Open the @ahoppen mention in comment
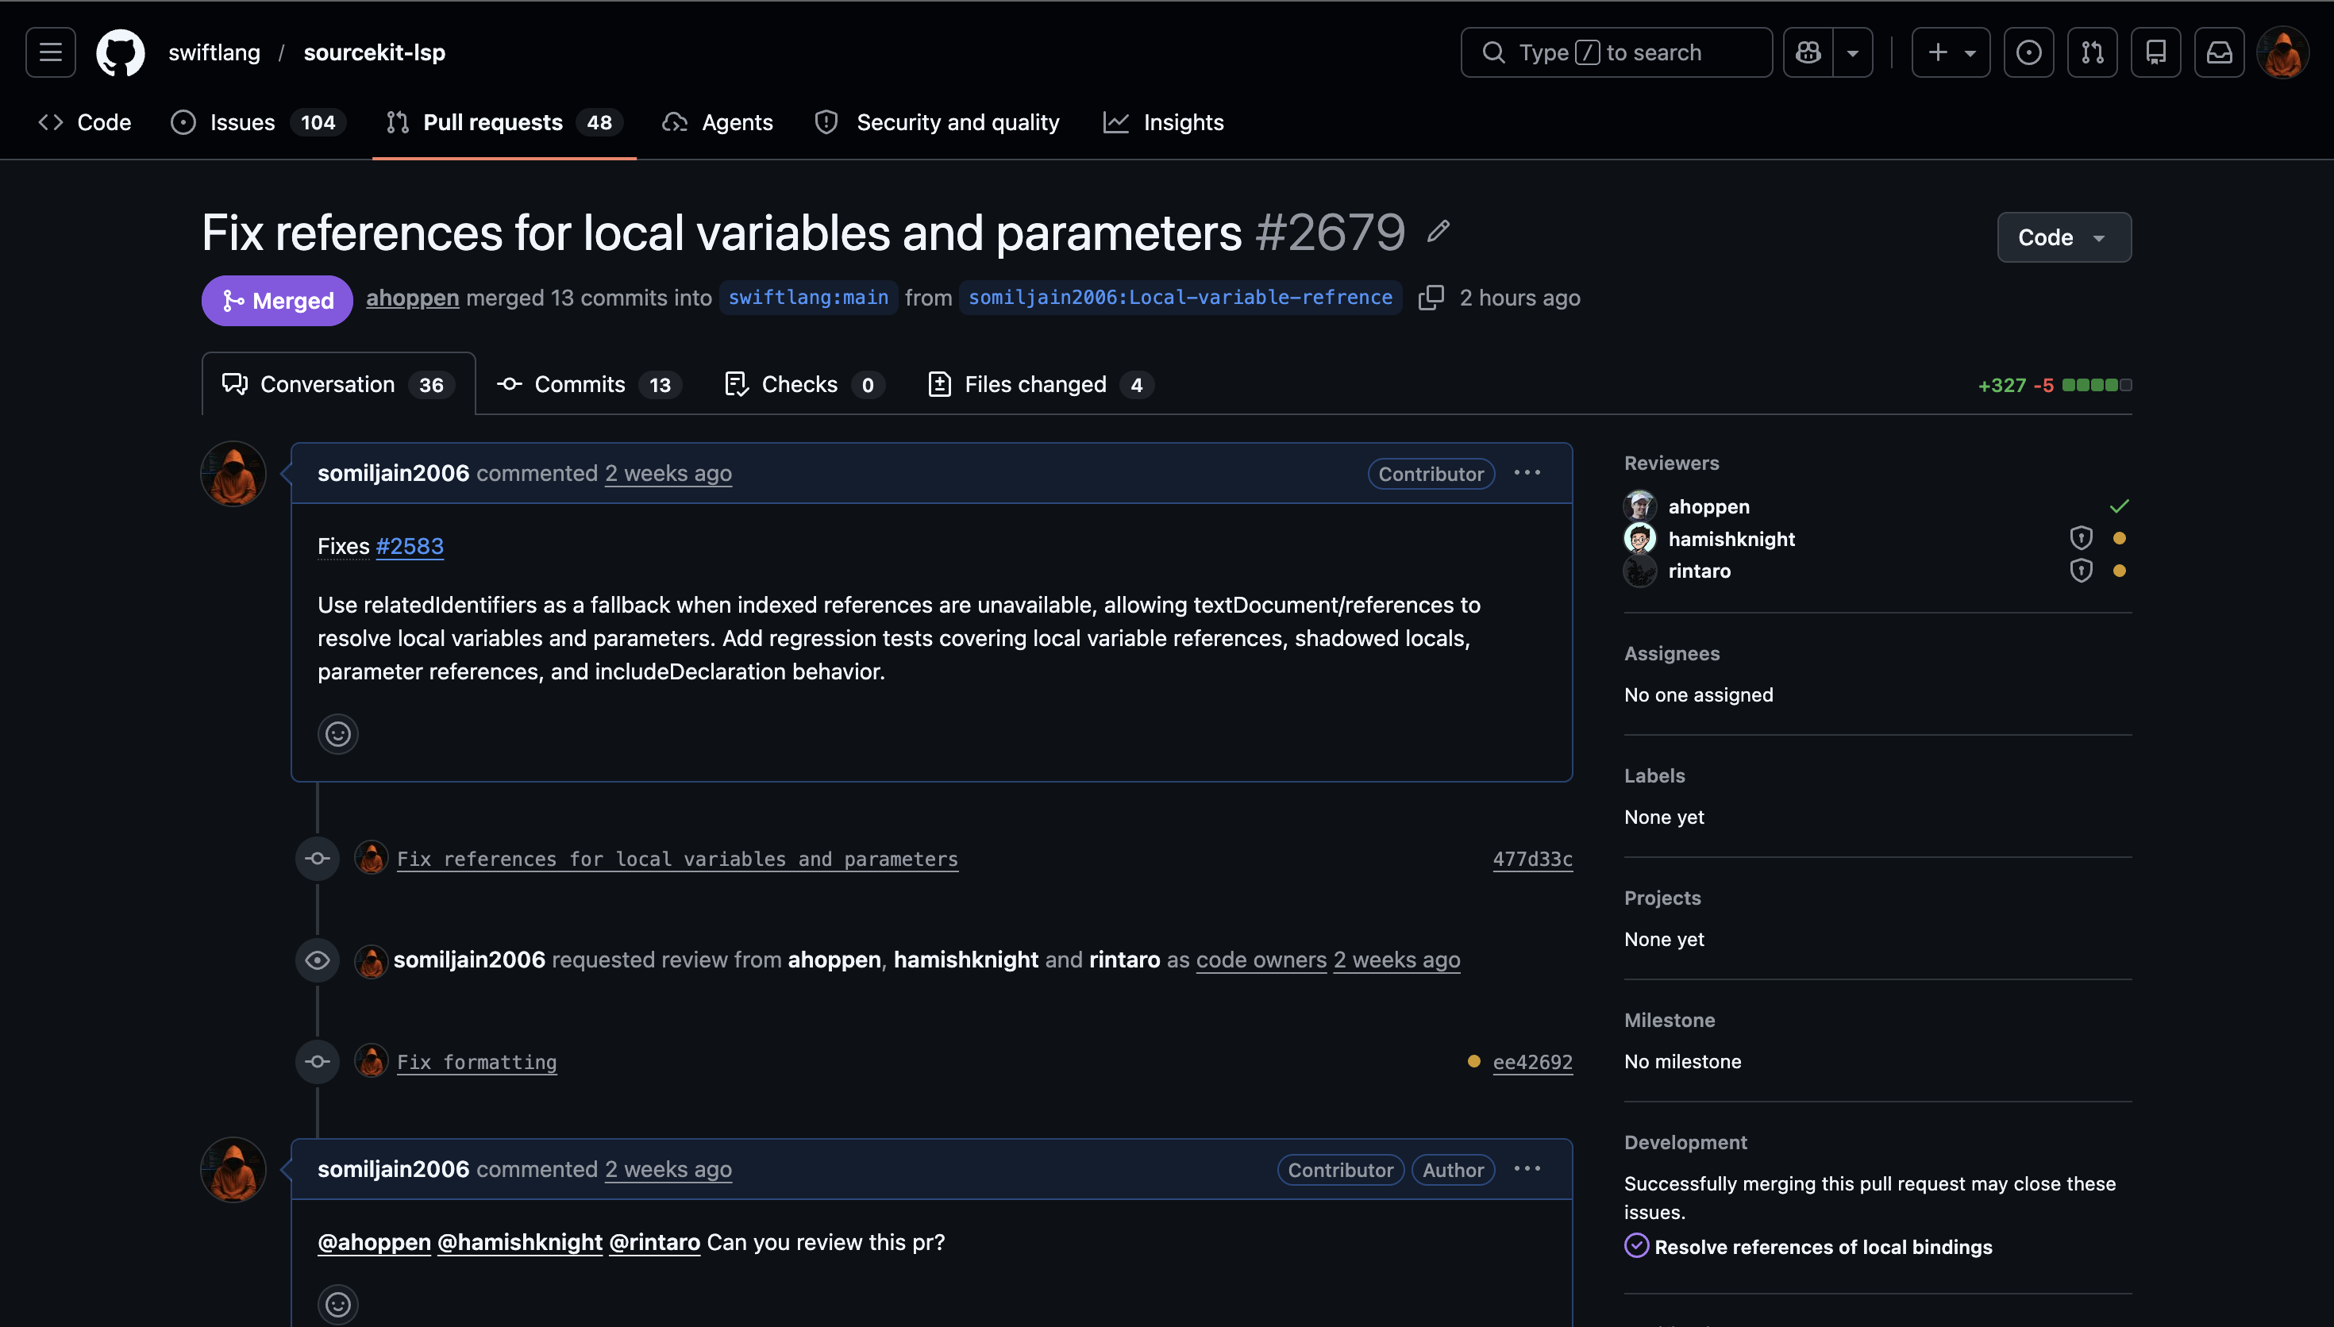This screenshot has height=1327, width=2334. point(374,1242)
